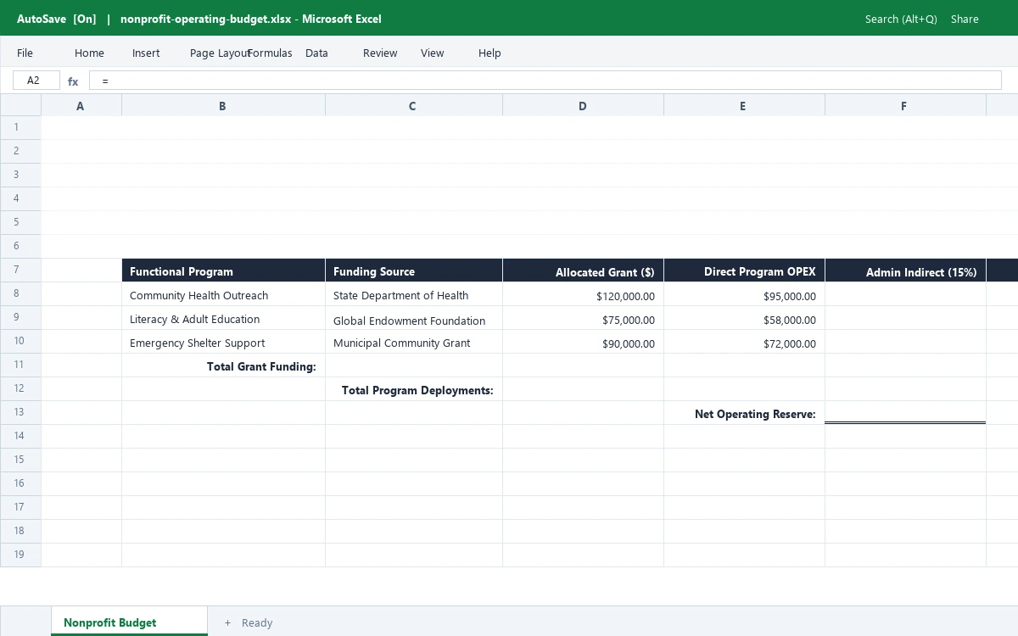Select row 3 header

(20, 175)
